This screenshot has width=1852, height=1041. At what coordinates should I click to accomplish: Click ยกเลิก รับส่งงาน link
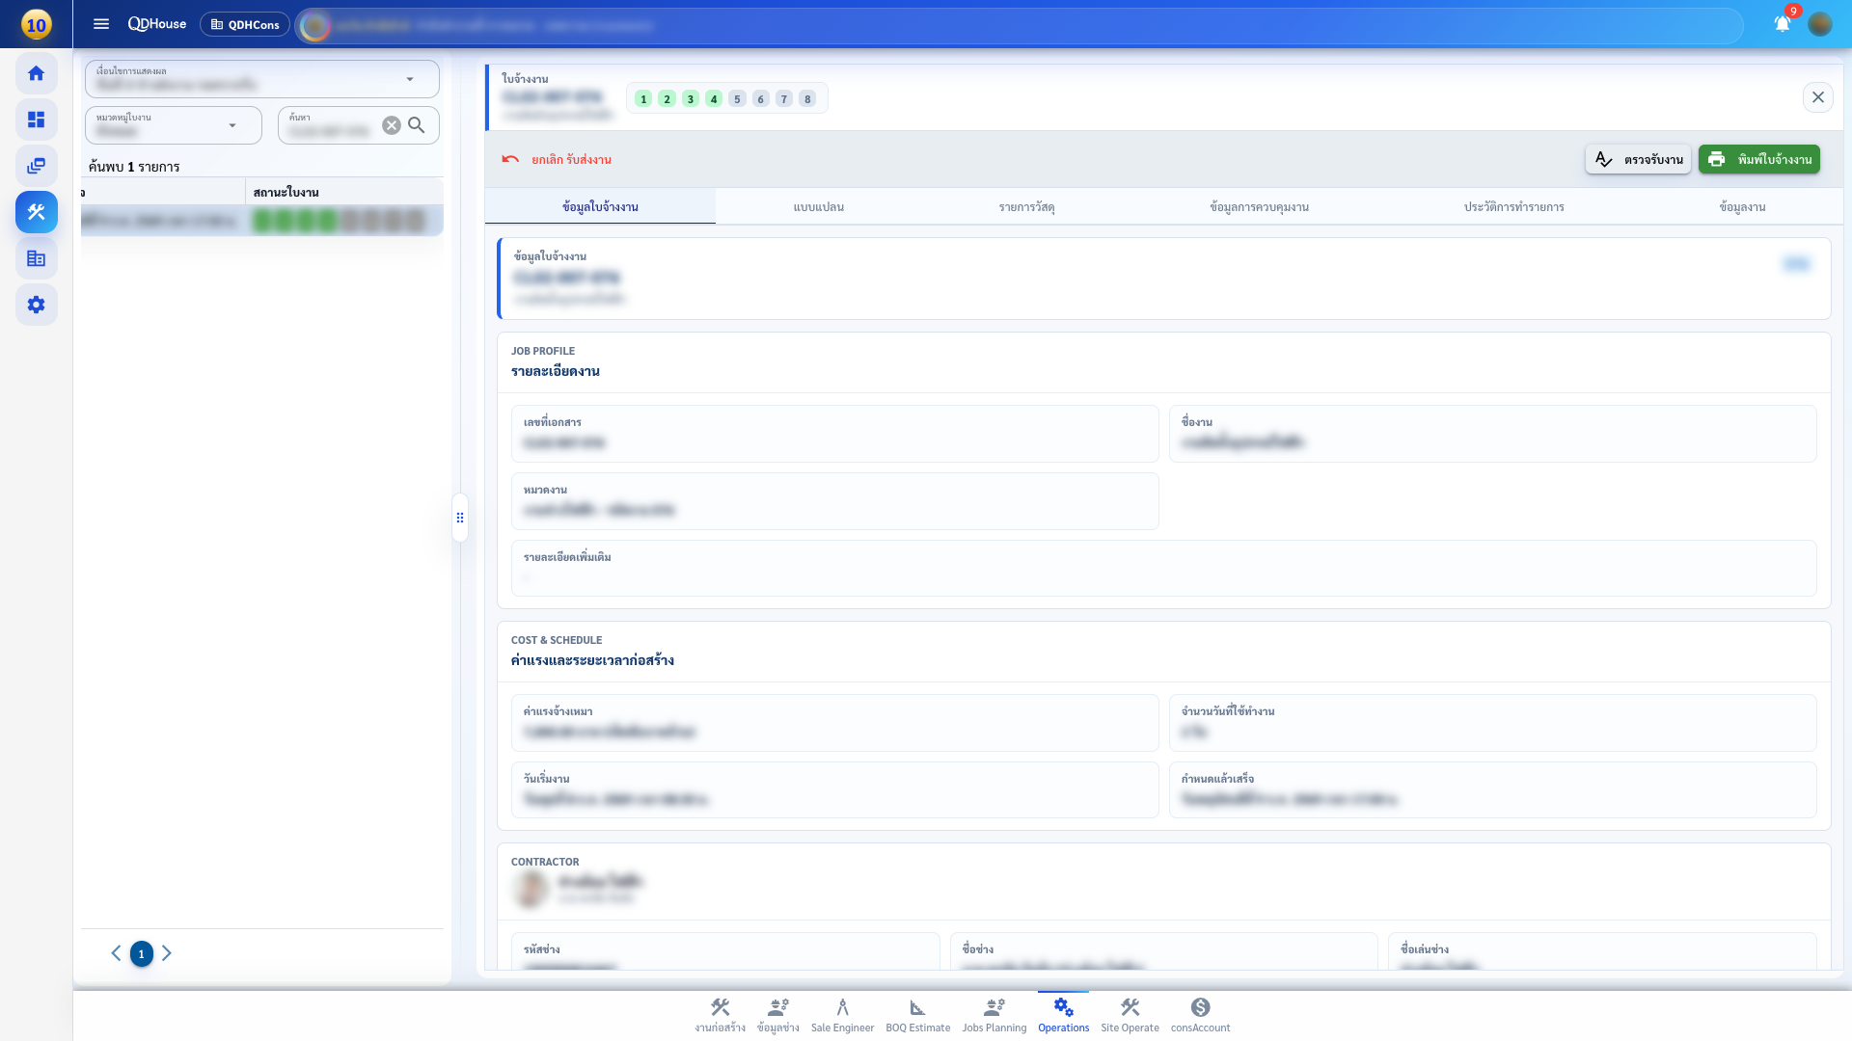coord(571,159)
